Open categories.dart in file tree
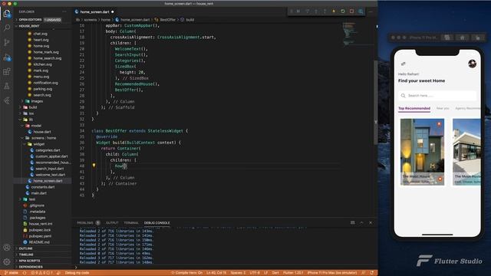The width and height of the screenshot is (491, 276). (48, 150)
